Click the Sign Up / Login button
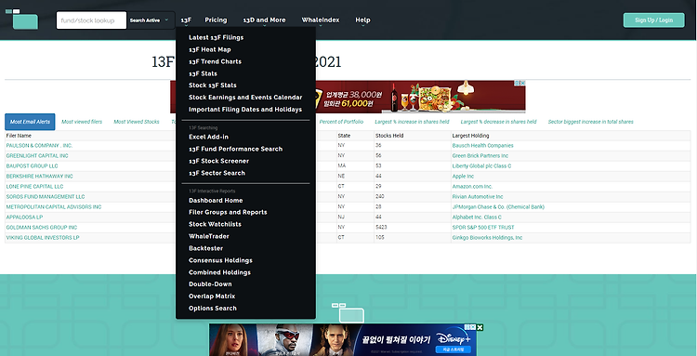This screenshot has height=356, width=697. (x=654, y=20)
